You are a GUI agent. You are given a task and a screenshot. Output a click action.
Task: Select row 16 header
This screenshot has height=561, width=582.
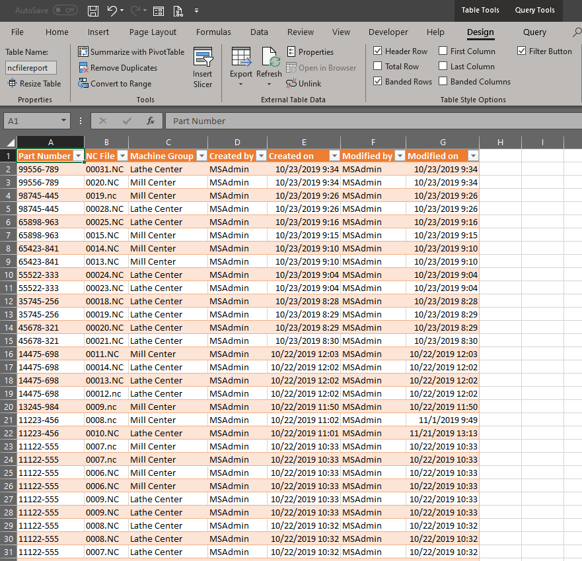[x=8, y=354]
